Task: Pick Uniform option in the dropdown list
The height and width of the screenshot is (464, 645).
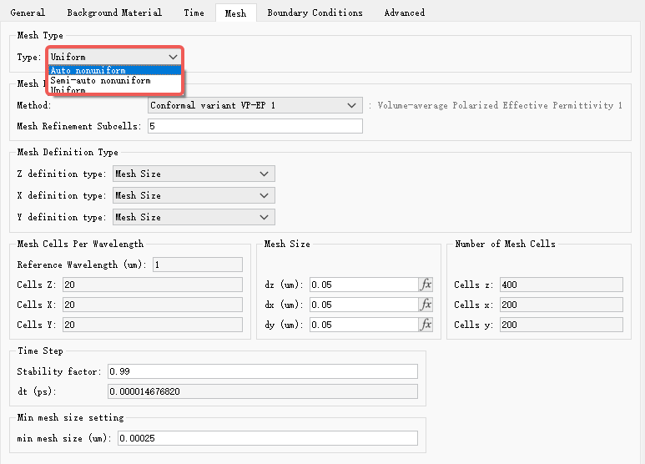Action: click(x=115, y=89)
